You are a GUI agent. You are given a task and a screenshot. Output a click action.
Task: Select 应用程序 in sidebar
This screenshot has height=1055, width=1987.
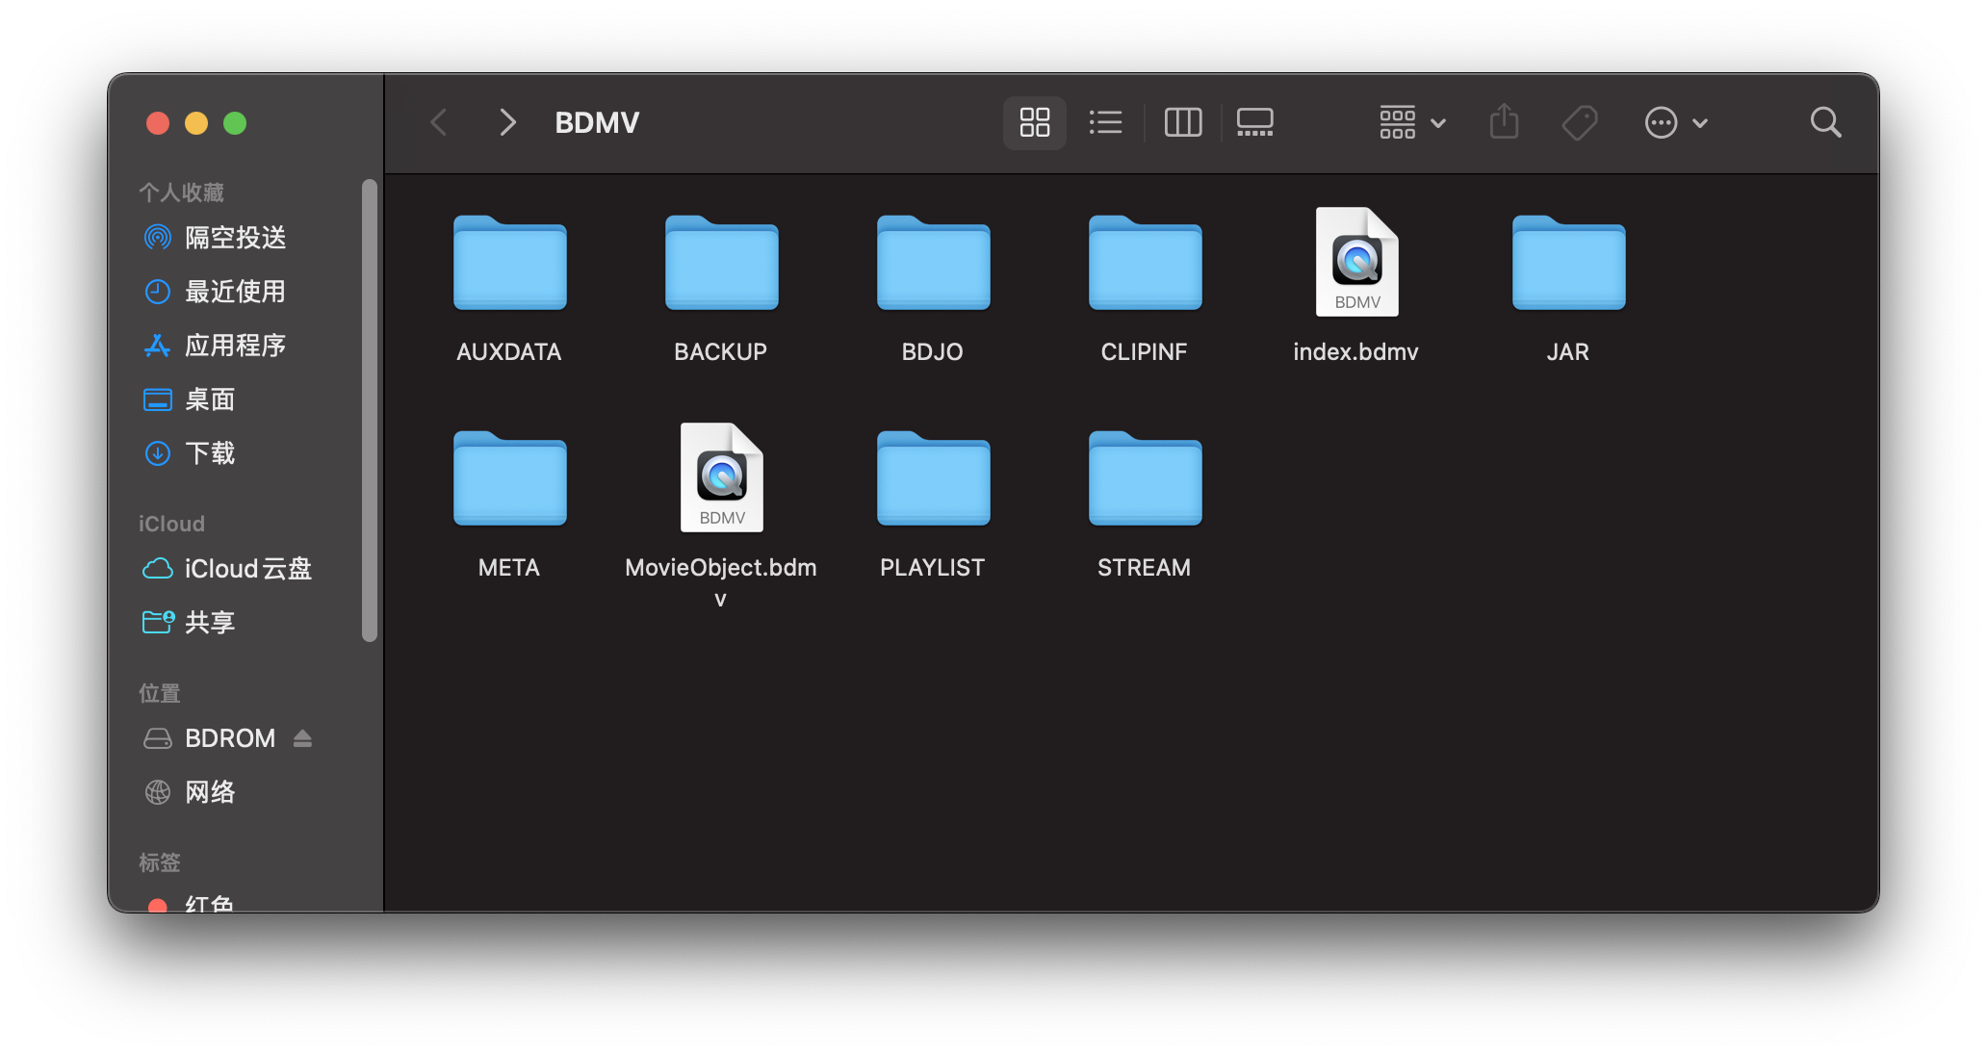[x=235, y=346]
